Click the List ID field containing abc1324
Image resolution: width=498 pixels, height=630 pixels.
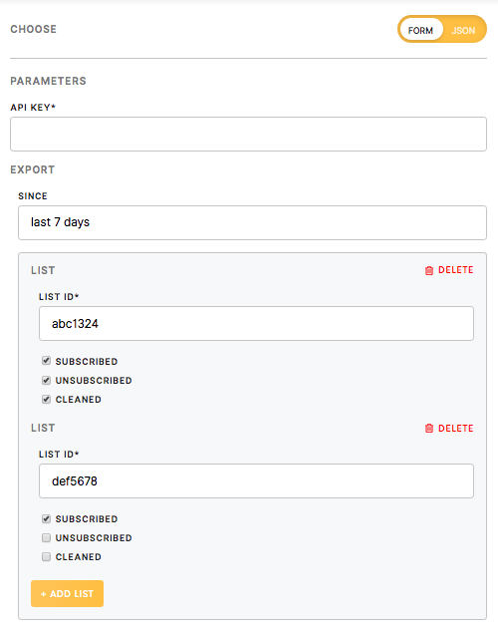[256, 323]
